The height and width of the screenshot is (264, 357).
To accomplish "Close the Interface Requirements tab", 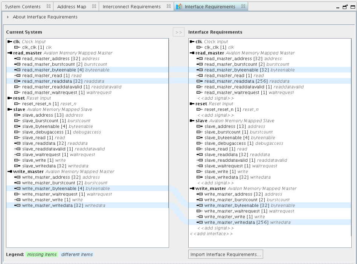I will 243,6.
